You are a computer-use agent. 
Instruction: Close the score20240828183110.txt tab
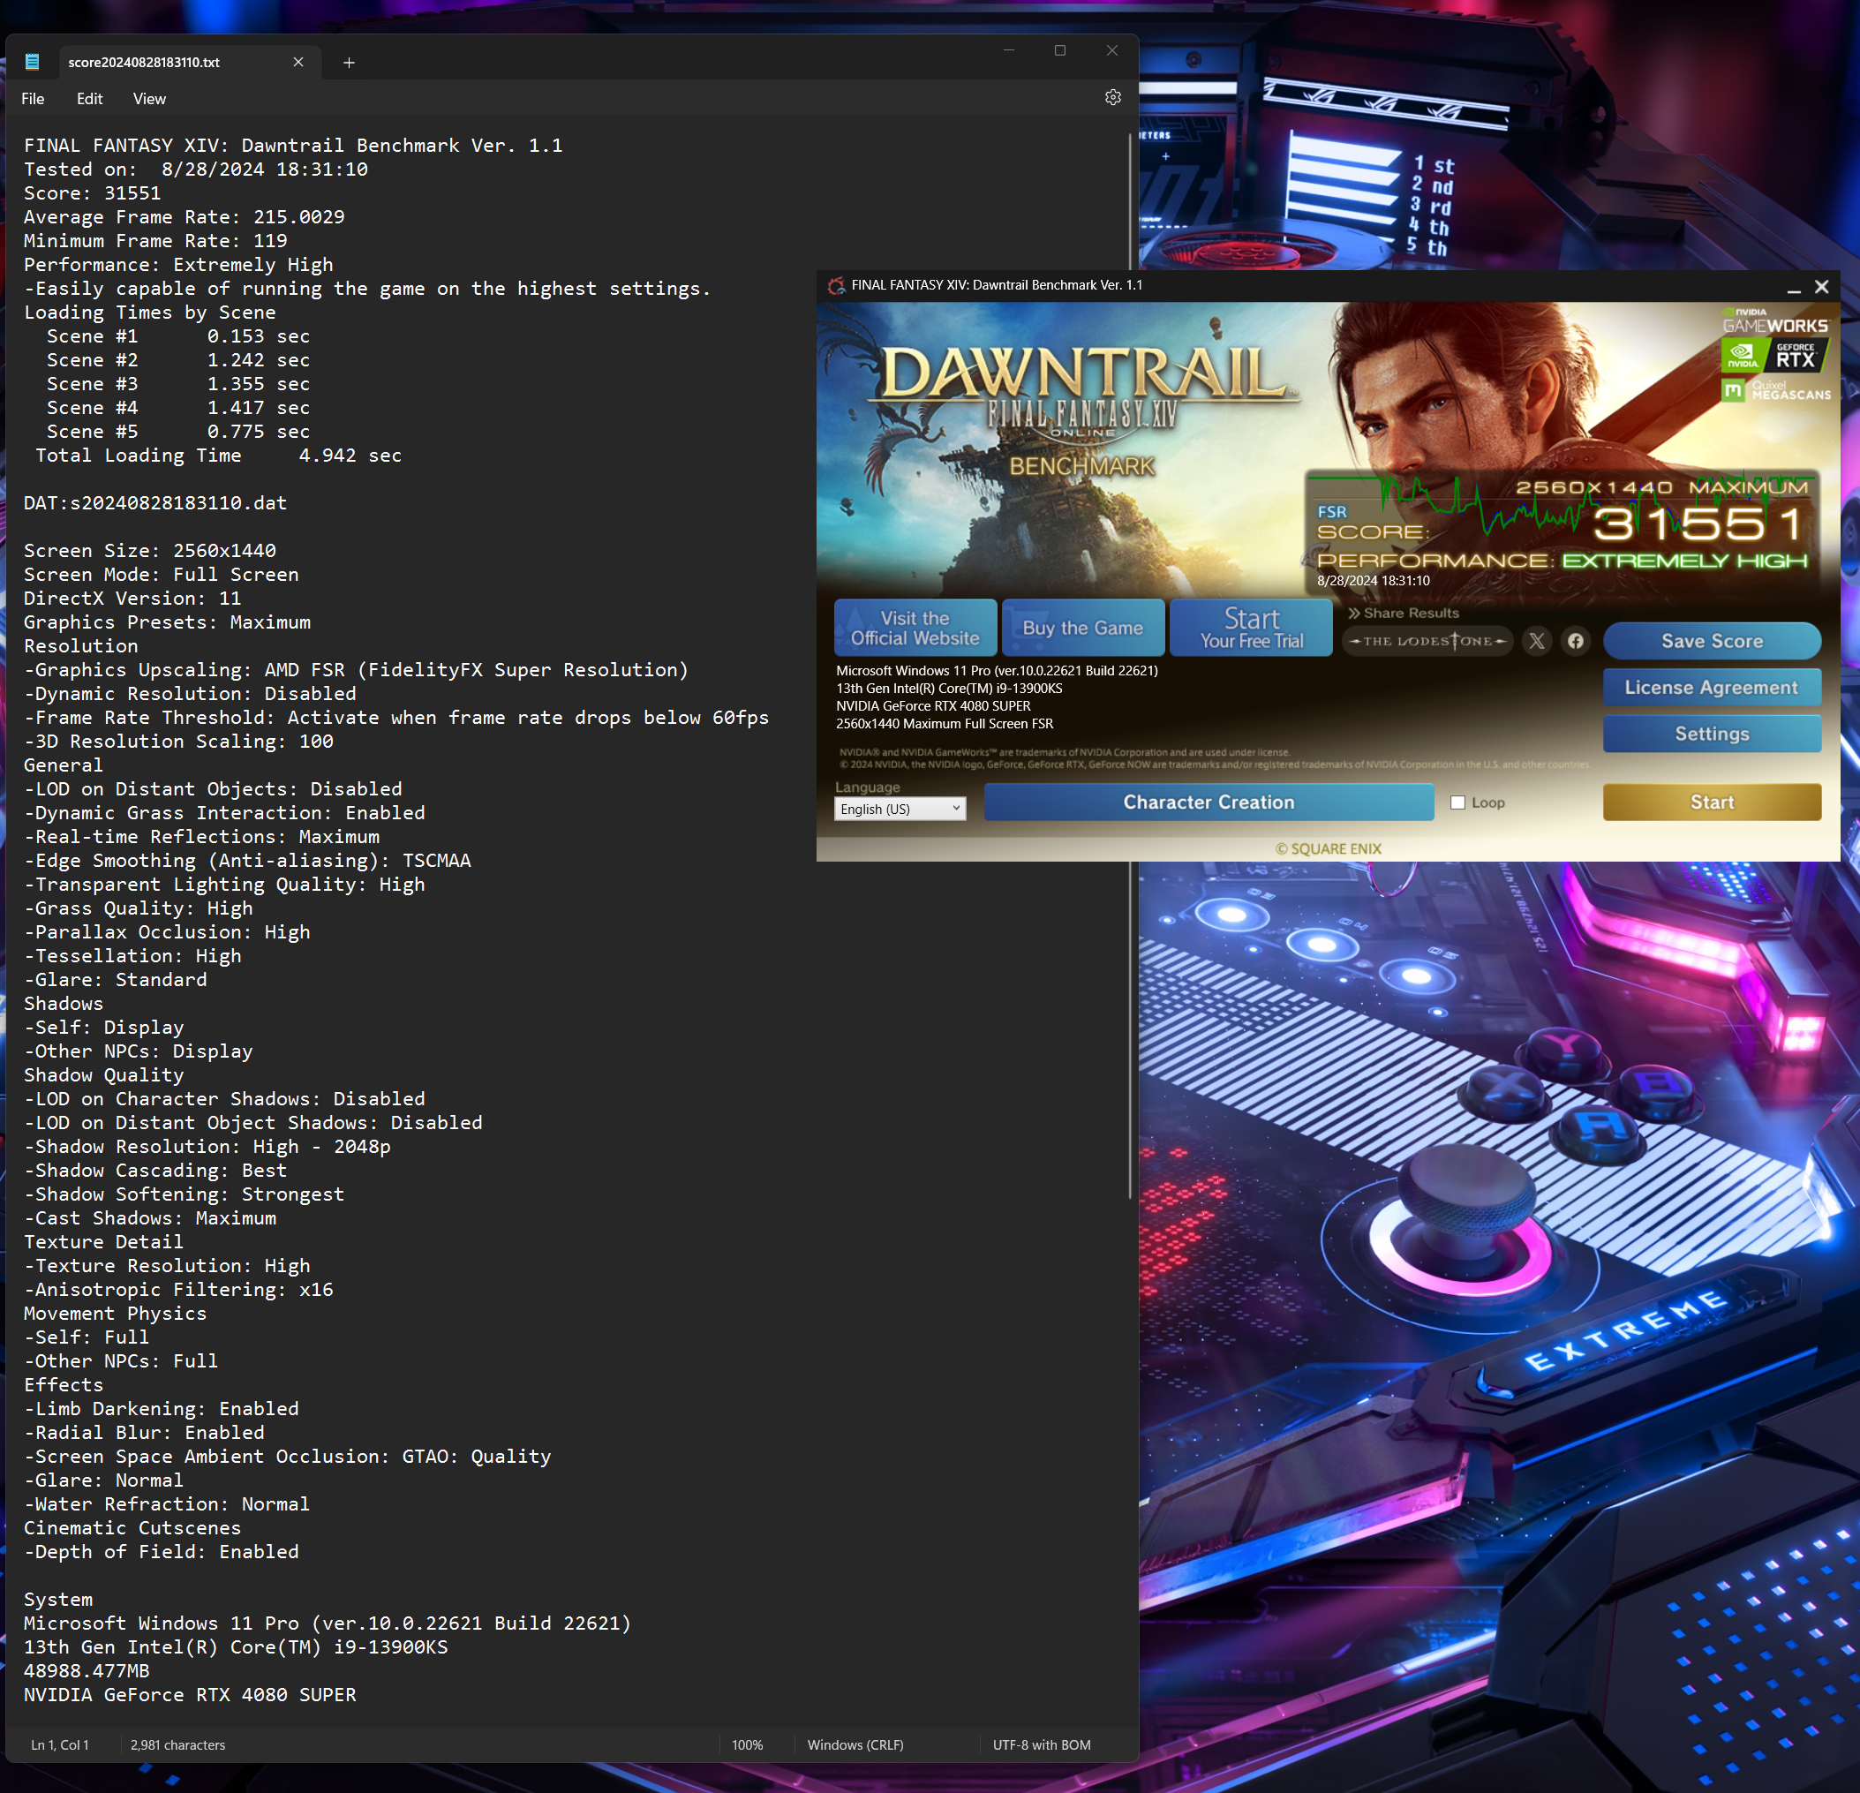coord(298,62)
